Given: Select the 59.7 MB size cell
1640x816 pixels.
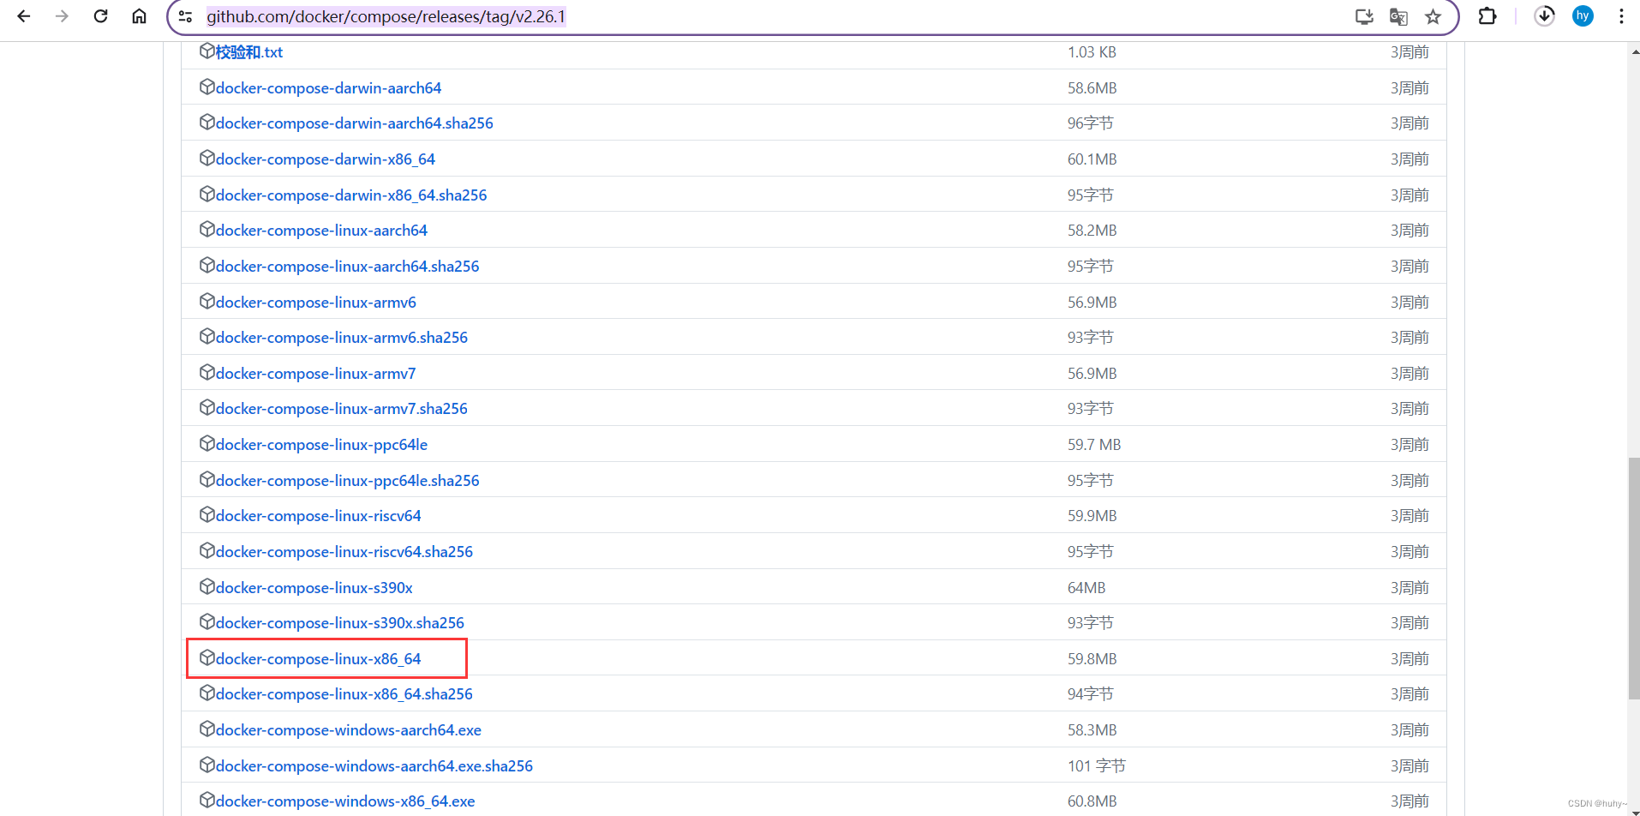Looking at the screenshot, I should coord(1094,445).
